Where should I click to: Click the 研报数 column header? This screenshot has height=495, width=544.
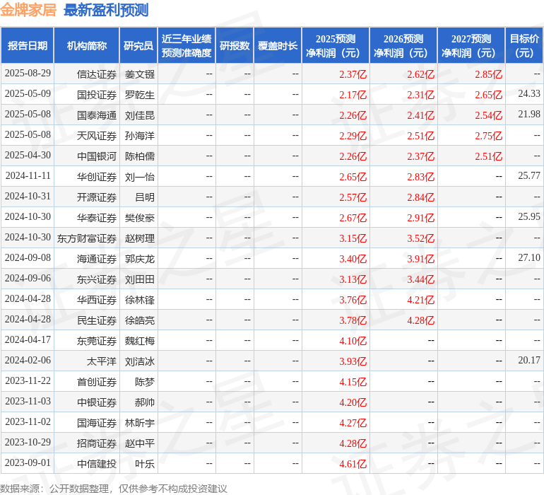[235, 46]
